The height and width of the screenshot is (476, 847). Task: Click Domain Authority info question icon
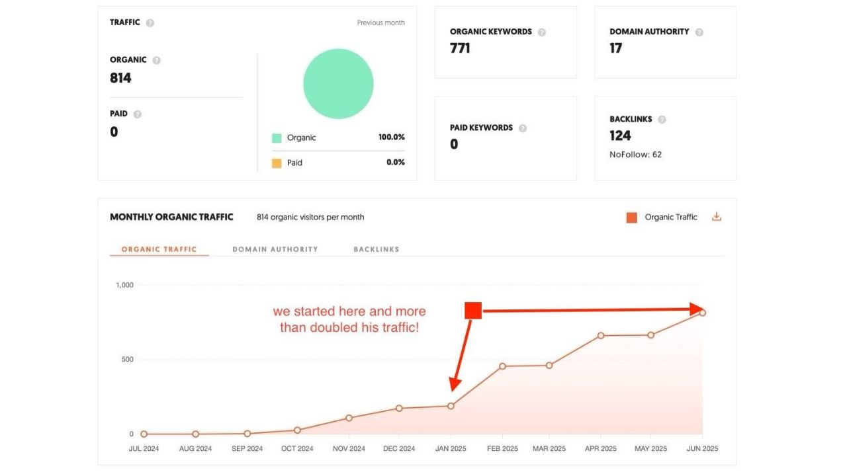[x=699, y=32]
